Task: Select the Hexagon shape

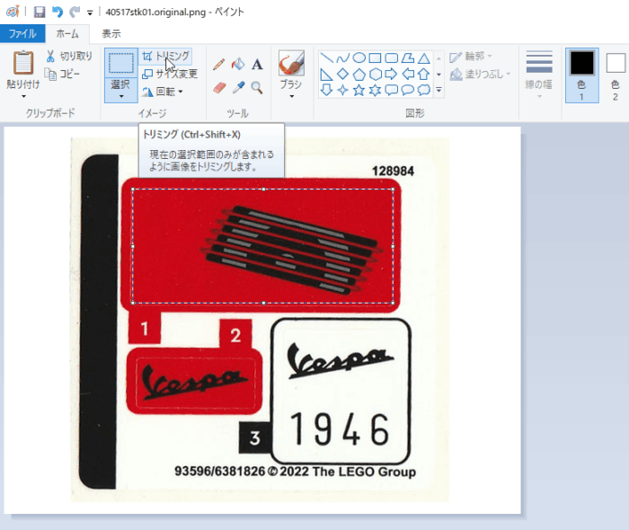Action: coord(375,75)
